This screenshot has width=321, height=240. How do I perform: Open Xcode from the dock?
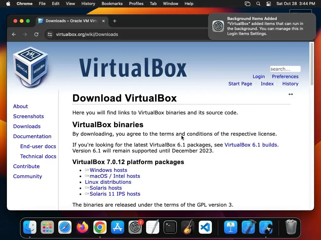(248, 227)
